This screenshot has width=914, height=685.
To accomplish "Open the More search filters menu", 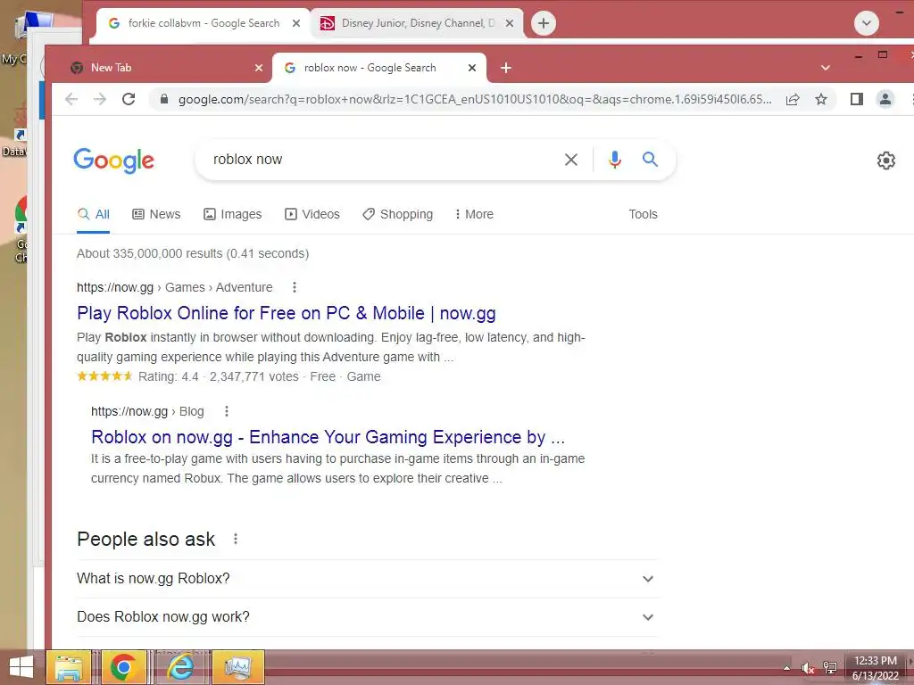I will point(474,214).
